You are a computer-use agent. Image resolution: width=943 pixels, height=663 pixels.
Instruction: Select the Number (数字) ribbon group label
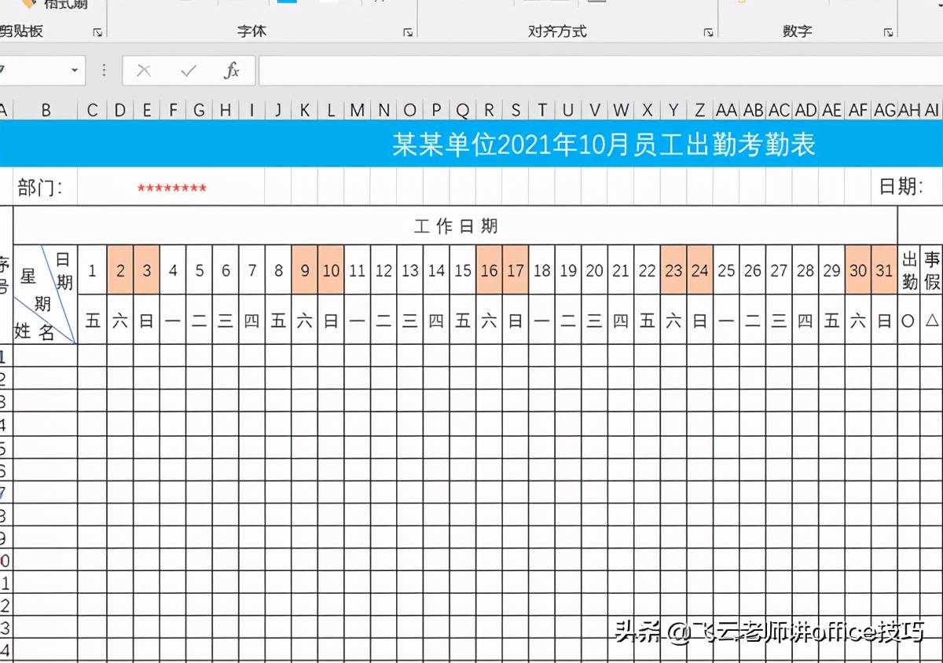797,31
